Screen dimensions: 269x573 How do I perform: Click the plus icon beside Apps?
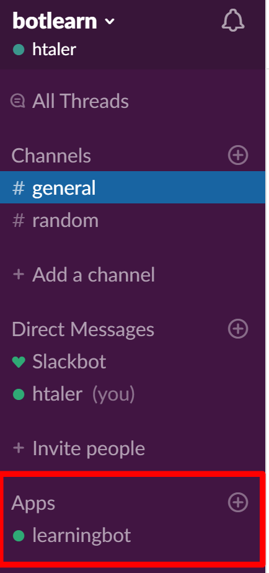pos(238,502)
